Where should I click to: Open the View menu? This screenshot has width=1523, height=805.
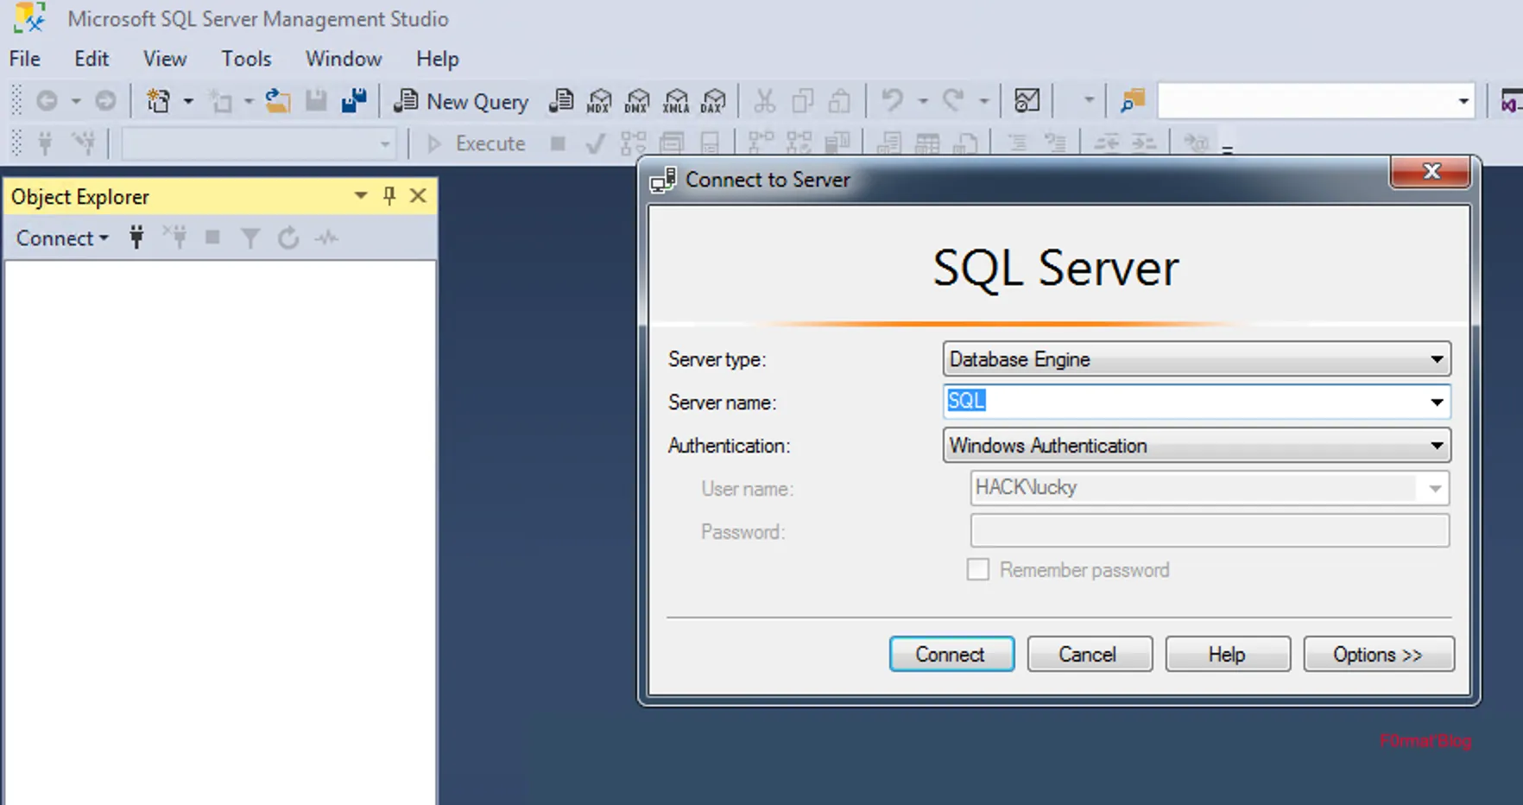(165, 59)
